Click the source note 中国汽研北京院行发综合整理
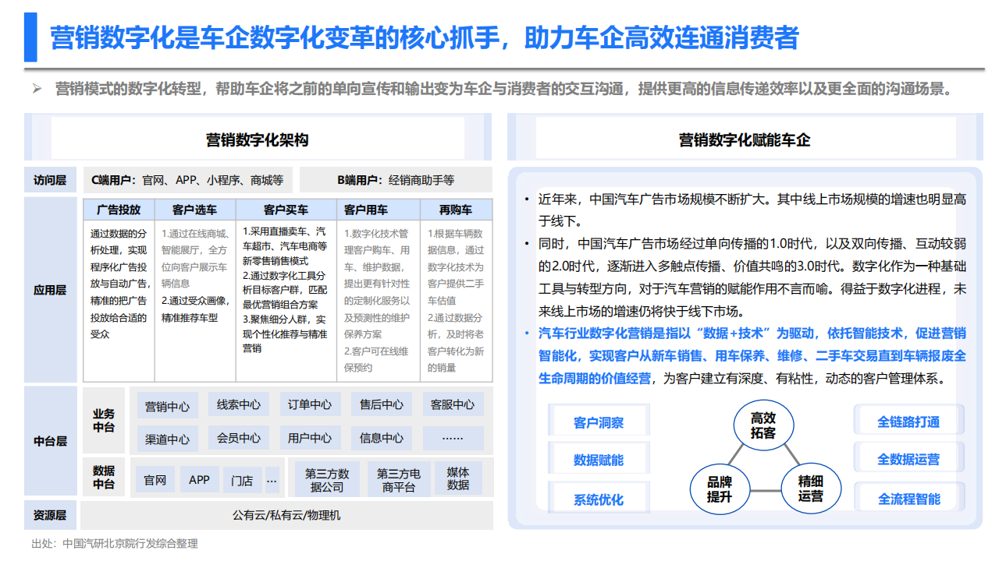This screenshot has width=999, height=561. tap(115, 544)
